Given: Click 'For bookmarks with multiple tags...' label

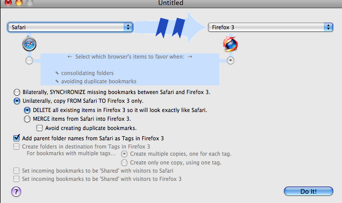Looking at the screenshot, I should tap(71, 154).
